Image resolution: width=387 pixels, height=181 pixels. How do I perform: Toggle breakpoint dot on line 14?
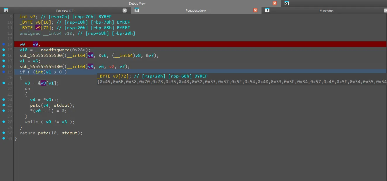(4, 44)
